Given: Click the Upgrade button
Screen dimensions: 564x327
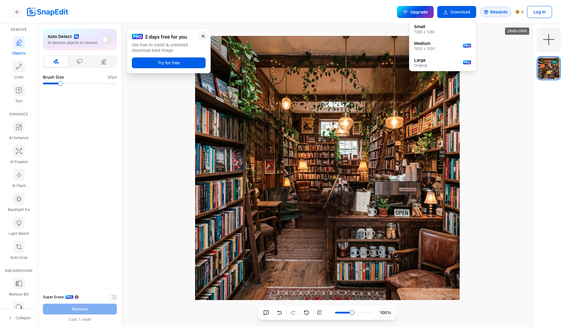Looking at the screenshot, I should (x=415, y=12).
